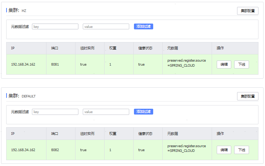Click metadata key field in HZ cluster
The width and height of the screenshot is (265, 166).
click(x=55, y=26)
